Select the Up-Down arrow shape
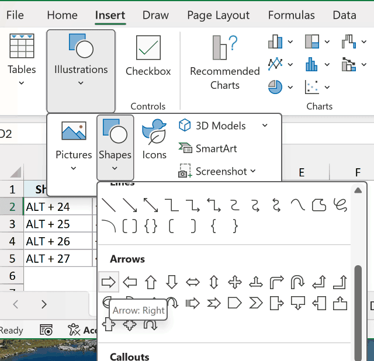Viewport: 374px width, 361px height. tap(214, 282)
